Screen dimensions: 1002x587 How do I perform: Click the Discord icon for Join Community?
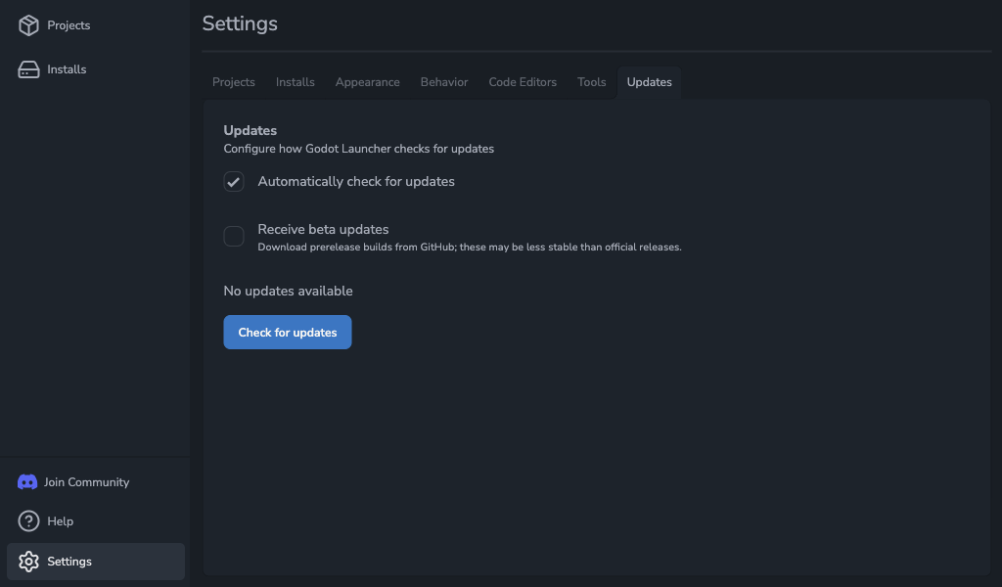click(26, 481)
